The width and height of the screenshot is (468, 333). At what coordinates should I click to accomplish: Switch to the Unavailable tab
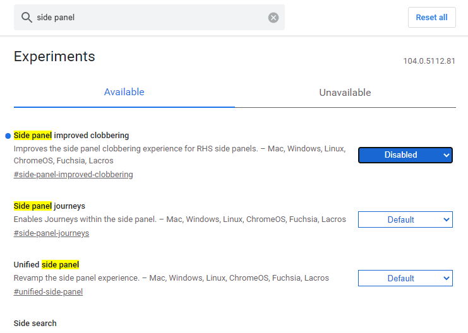pyautogui.click(x=345, y=93)
